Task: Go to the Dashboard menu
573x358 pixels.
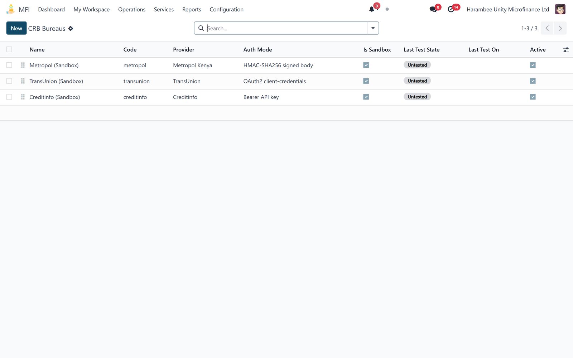Action: pyautogui.click(x=52, y=9)
